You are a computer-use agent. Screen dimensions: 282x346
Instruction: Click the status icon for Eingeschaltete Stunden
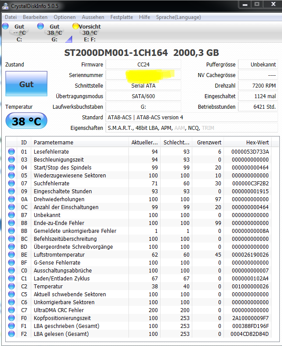click(x=11, y=191)
